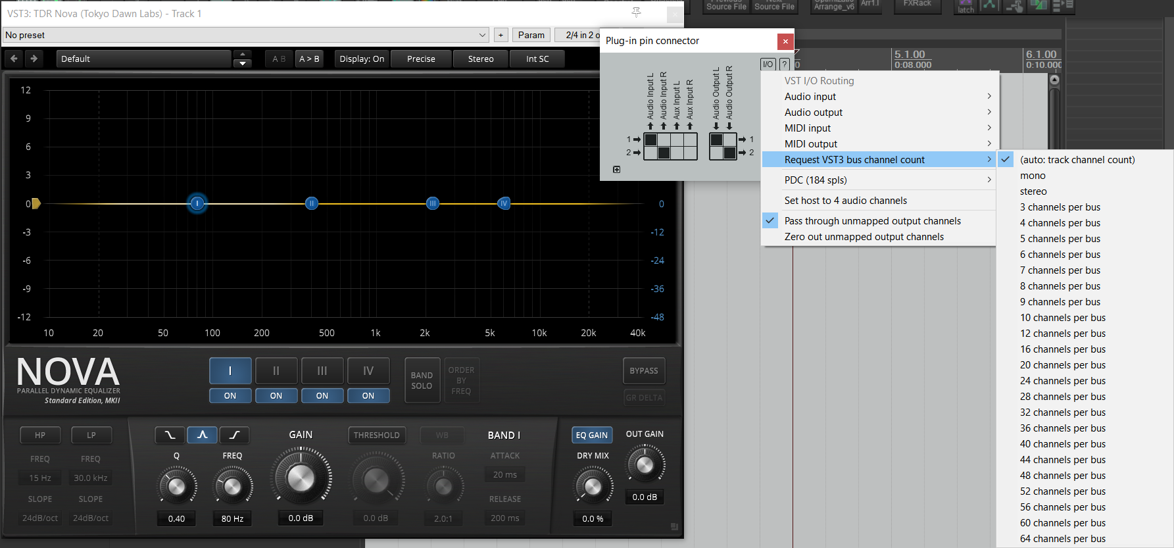The height and width of the screenshot is (548, 1174).
Task: Choose stereo bus channel count
Action: [1085, 191]
